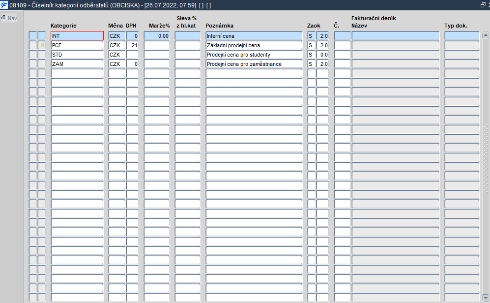This screenshot has height=303, width=490.
Task: Click the row selector box of INT row
Action: [33, 36]
